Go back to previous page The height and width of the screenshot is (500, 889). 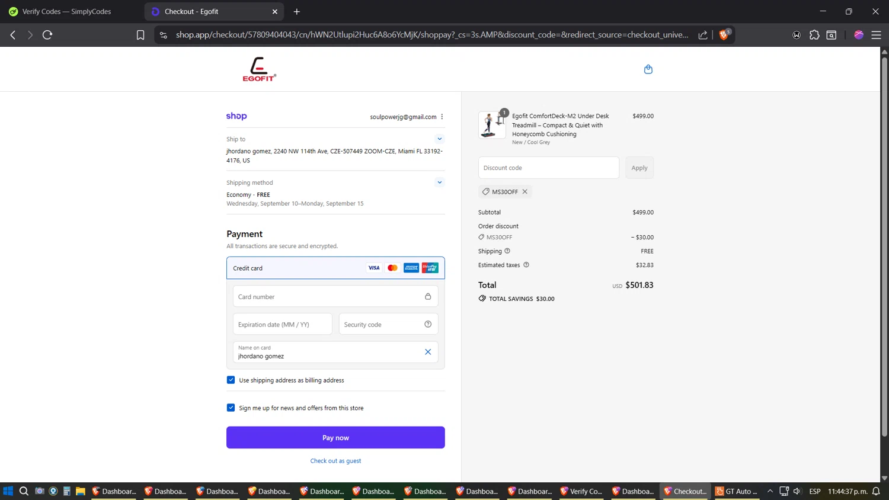pyautogui.click(x=13, y=35)
